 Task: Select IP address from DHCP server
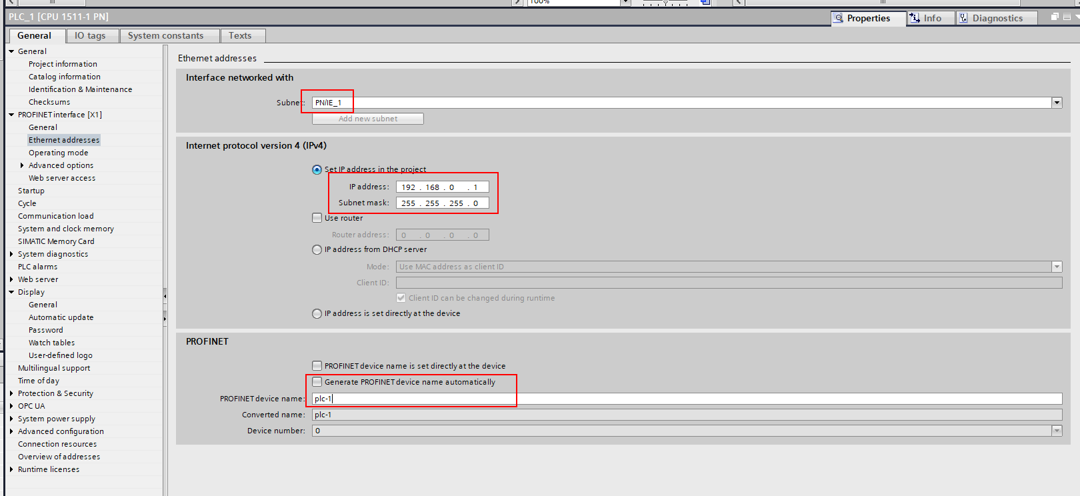point(317,249)
